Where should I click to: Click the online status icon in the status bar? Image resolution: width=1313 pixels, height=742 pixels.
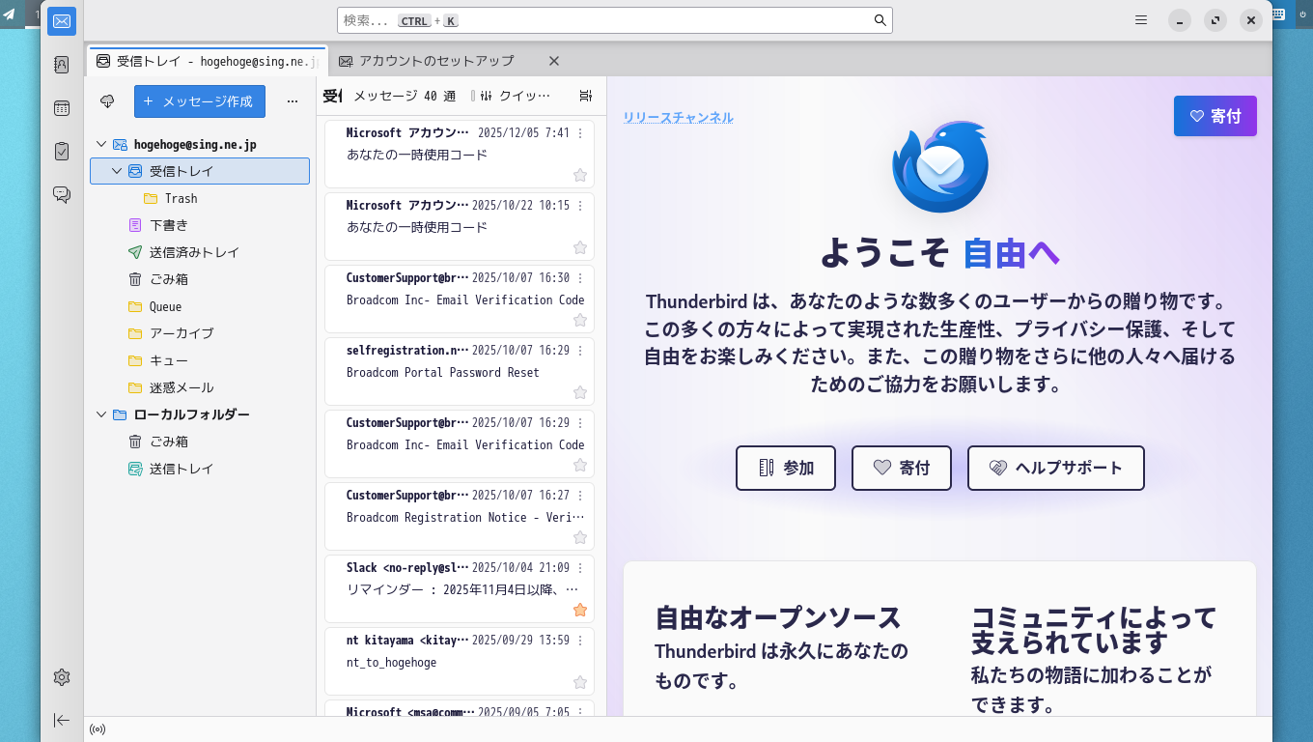pos(98,729)
